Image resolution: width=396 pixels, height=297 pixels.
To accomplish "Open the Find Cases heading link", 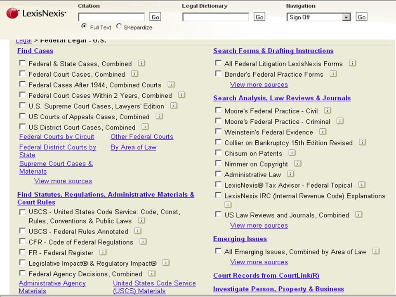I will [35, 51].
